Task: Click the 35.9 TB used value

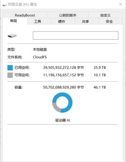Action: tap(100, 67)
